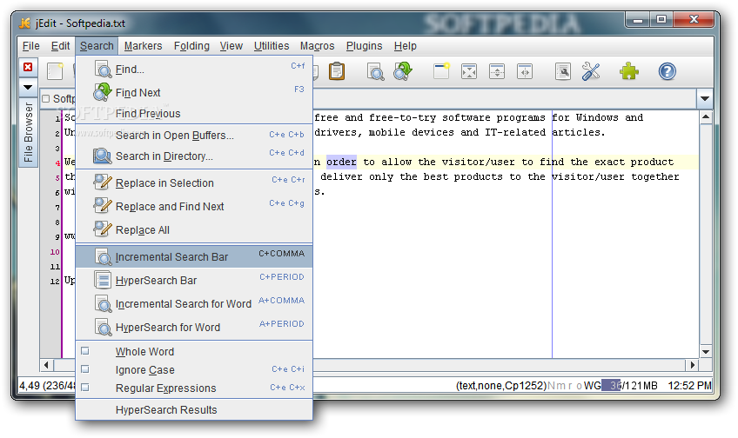Click the (text,none,Cp1252) buffer mode status

(500, 385)
